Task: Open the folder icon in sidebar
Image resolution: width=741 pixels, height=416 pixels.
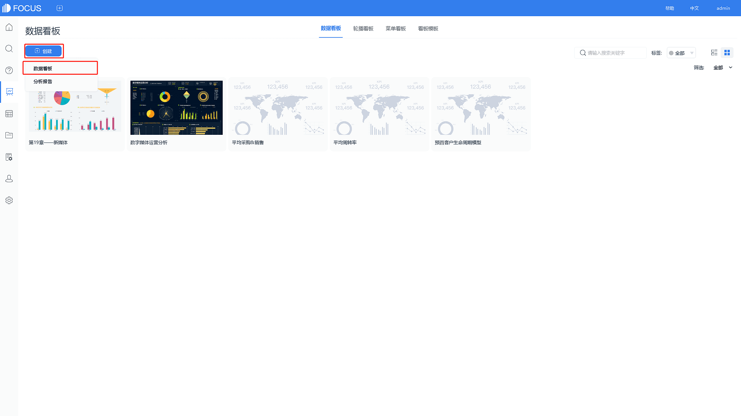Action: pos(9,135)
